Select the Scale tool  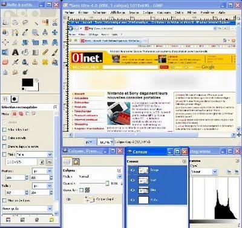coord(35,42)
